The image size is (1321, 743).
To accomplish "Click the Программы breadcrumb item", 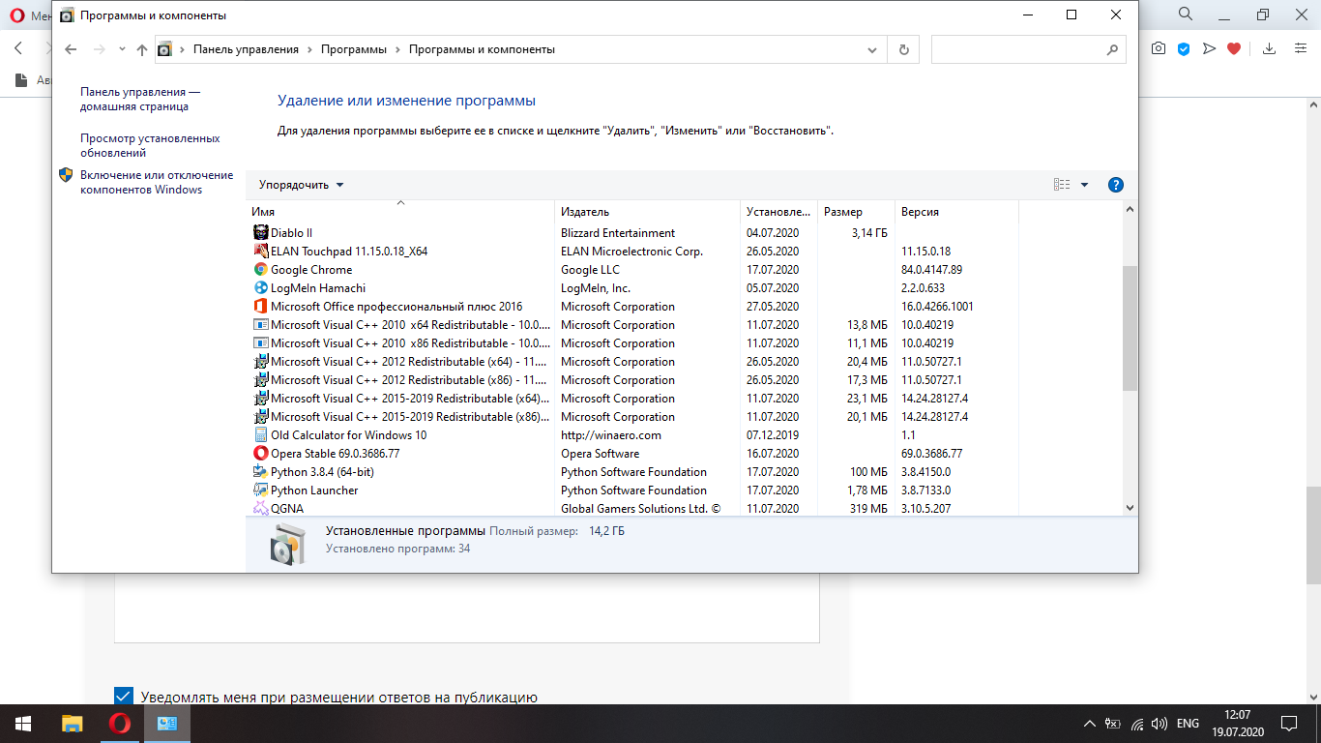I will (354, 49).
